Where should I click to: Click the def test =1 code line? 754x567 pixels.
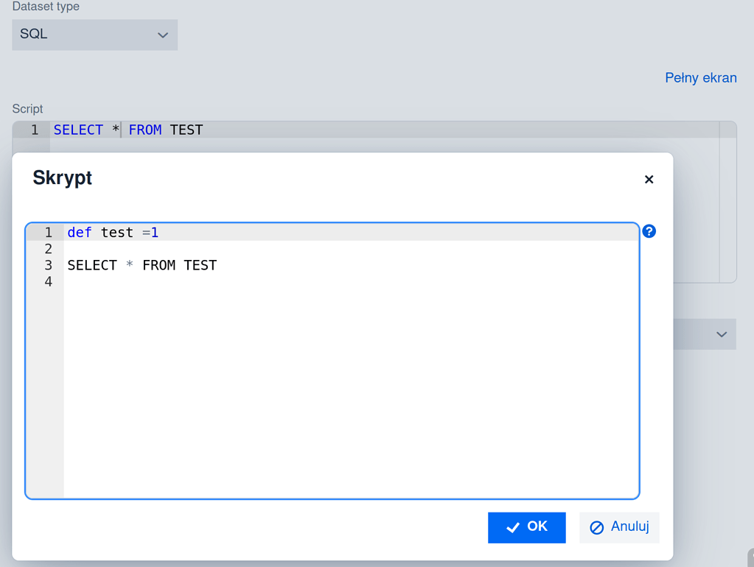pos(112,232)
